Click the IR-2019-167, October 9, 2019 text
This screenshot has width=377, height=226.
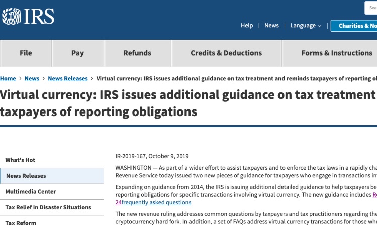coord(152,156)
